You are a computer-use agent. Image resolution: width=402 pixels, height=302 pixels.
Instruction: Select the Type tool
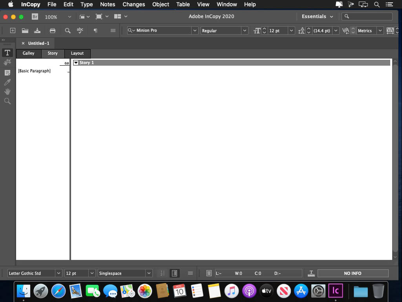7,52
